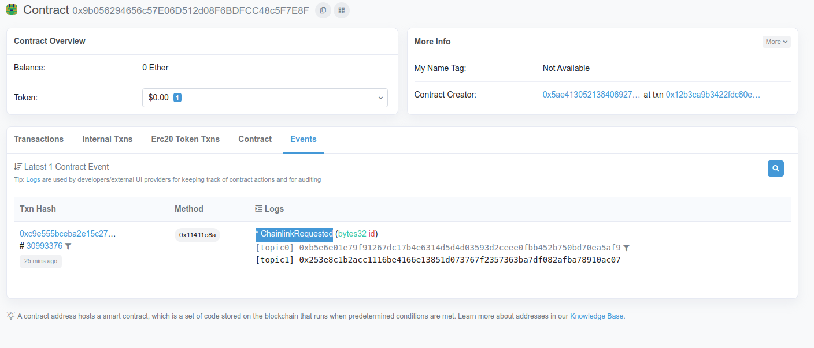
Task: Click the 25 mins ago timestamp badge
Action: click(x=40, y=261)
